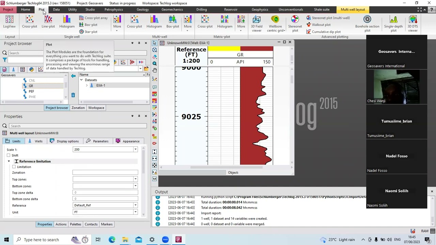This screenshot has width=436, height=245.
Task: Switch to Zonation panel tab
Action: tap(78, 108)
